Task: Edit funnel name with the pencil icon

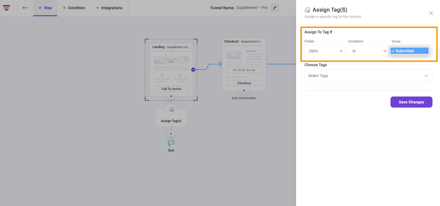Action: point(275,8)
